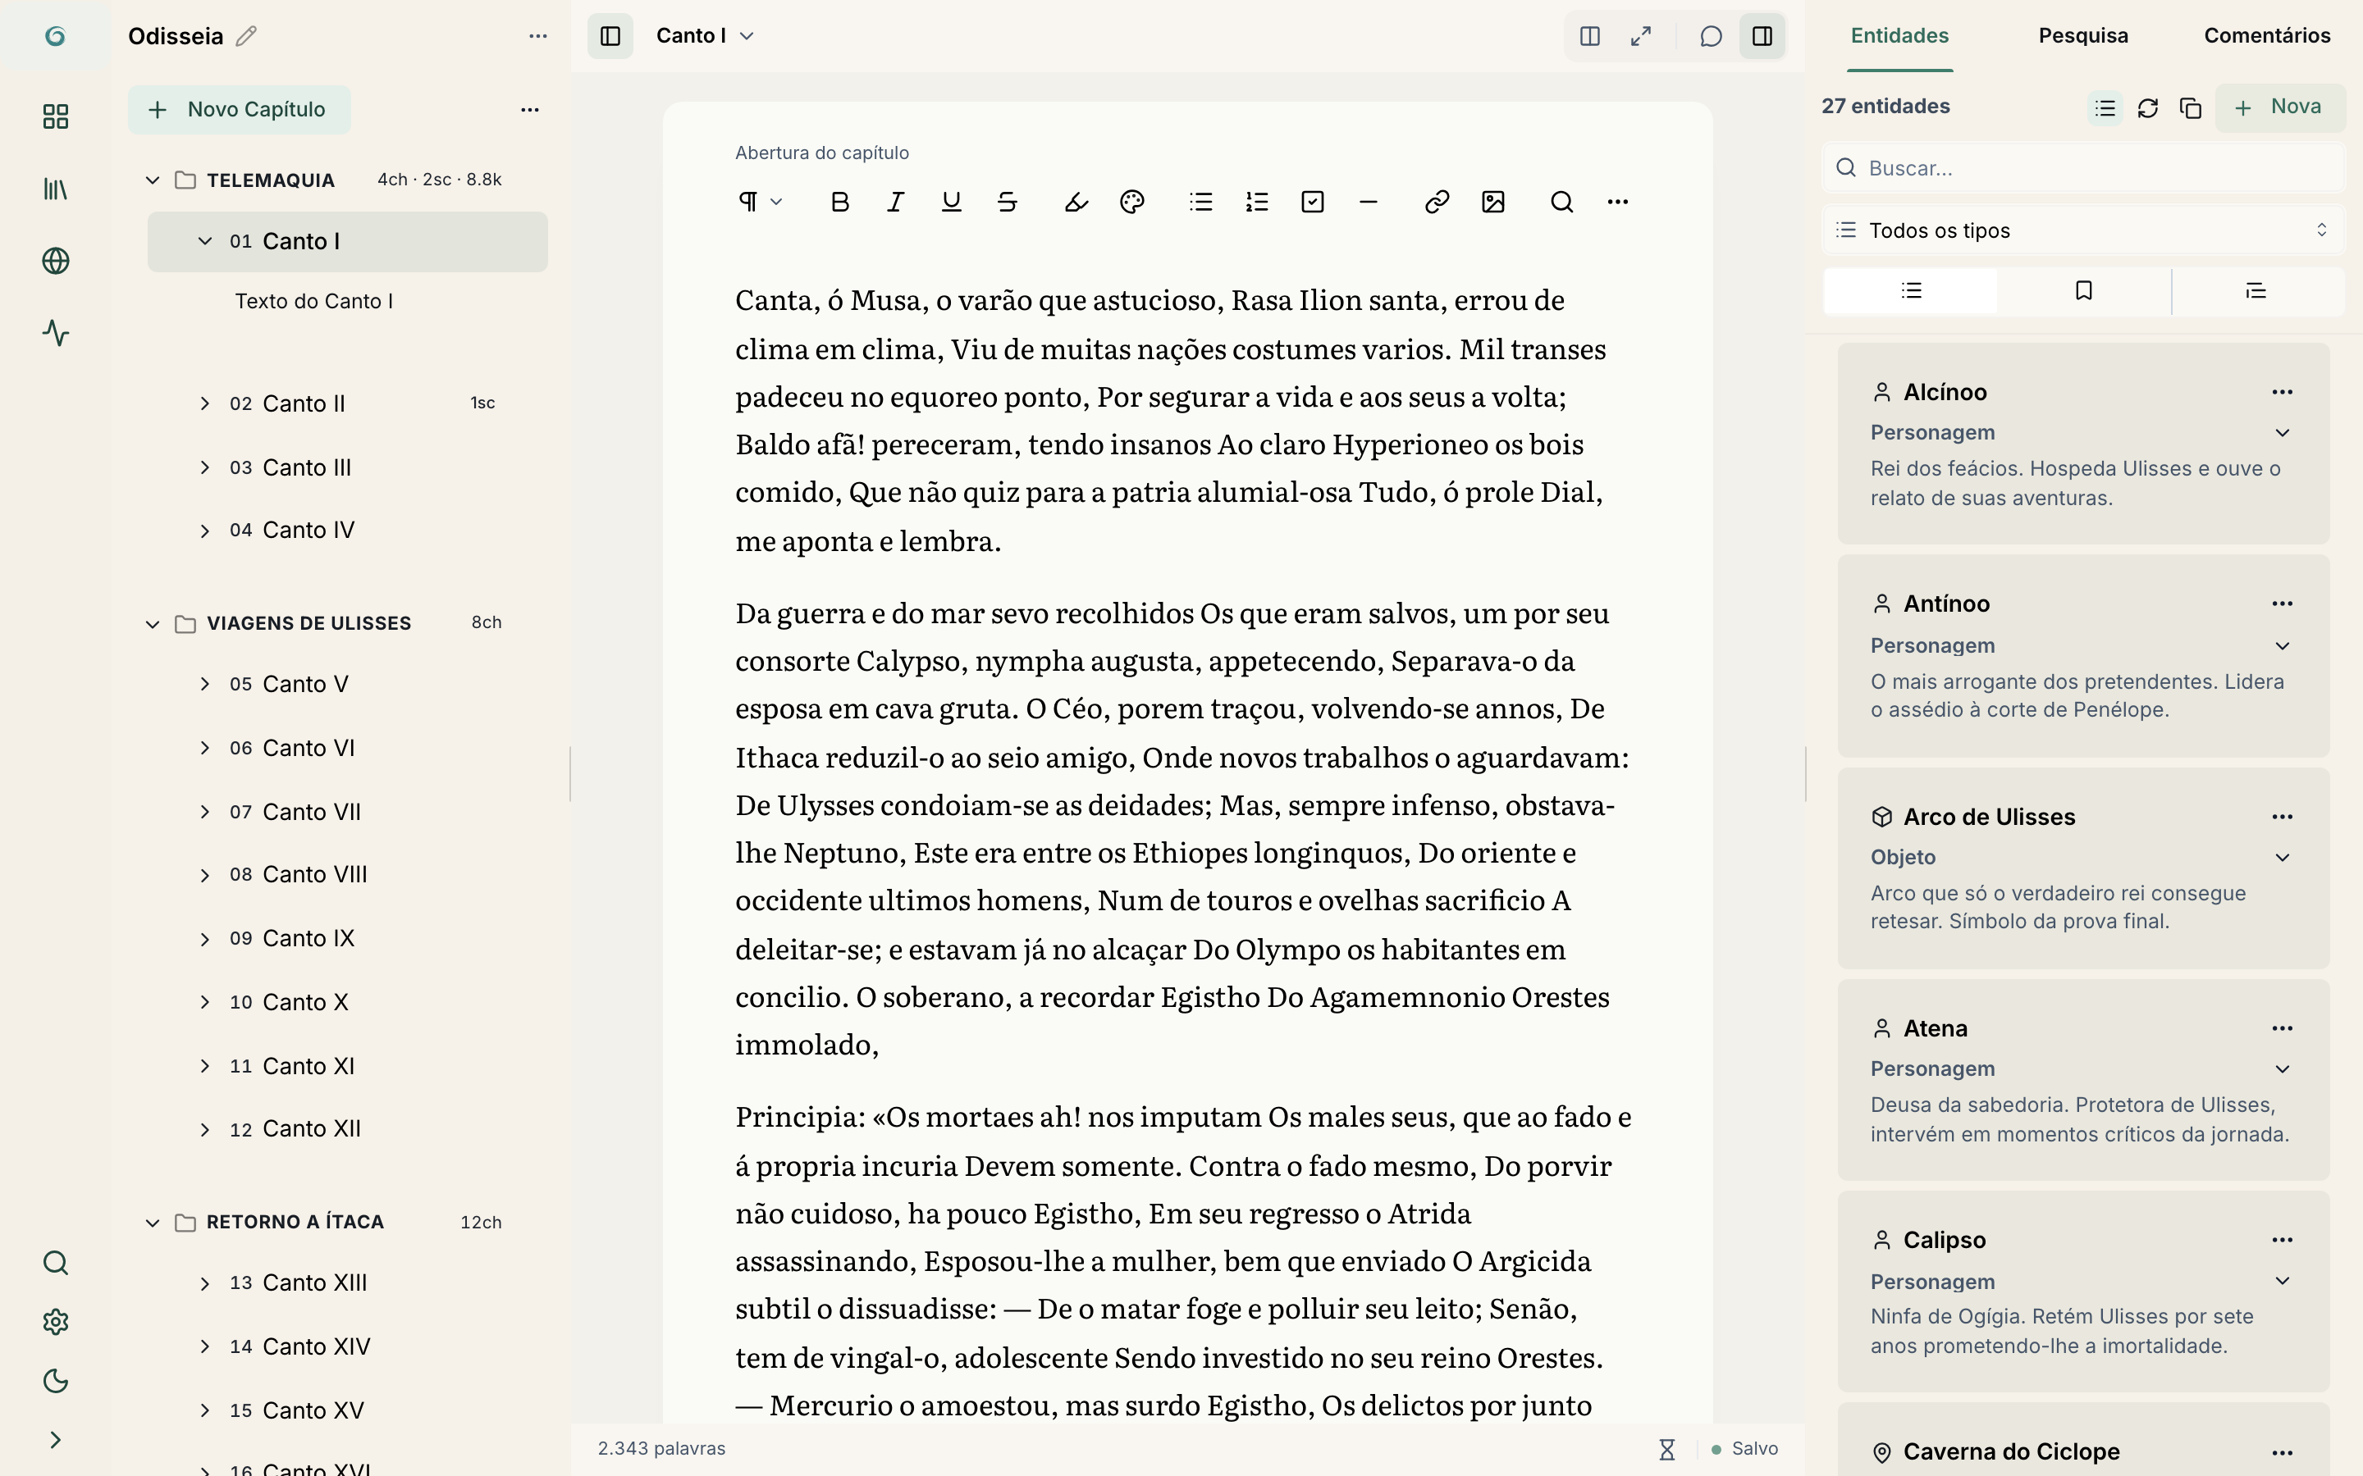Open the paragraph style dropdown
The height and width of the screenshot is (1476, 2363).
point(761,202)
